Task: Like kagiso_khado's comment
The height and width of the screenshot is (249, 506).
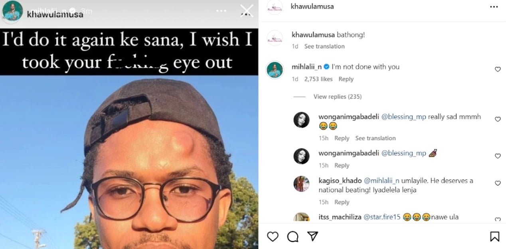Action: [498, 183]
